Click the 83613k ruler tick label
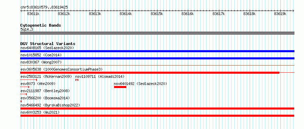 (x=95, y=14)
